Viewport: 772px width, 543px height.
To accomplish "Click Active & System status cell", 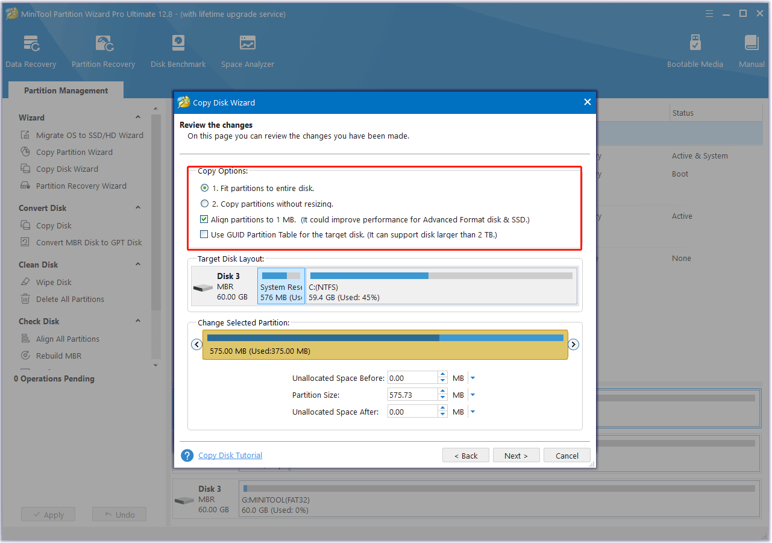I will (x=700, y=155).
